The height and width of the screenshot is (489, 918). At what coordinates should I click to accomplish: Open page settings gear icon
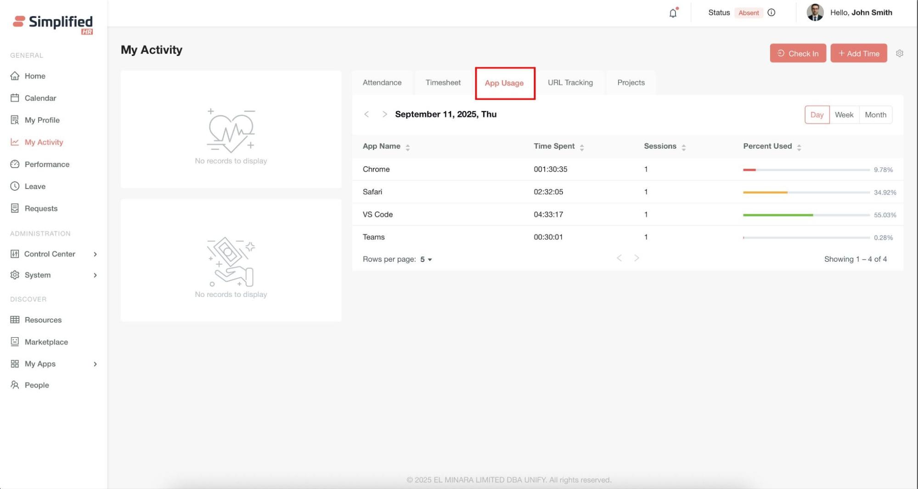pyautogui.click(x=899, y=54)
